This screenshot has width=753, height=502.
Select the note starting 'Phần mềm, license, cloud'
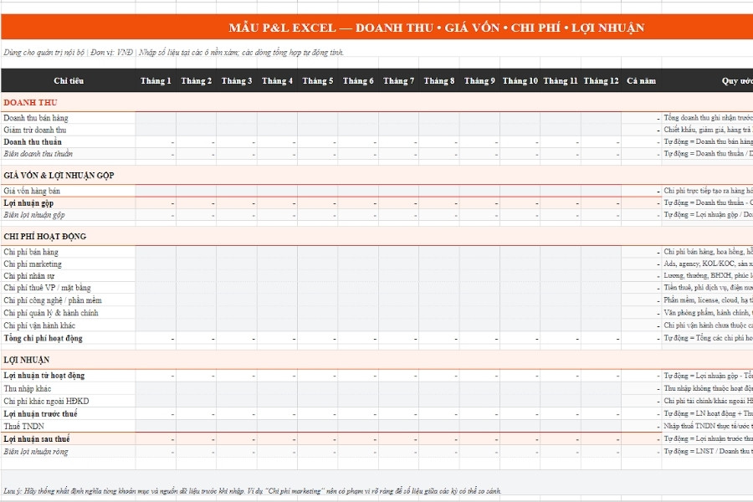709,300
